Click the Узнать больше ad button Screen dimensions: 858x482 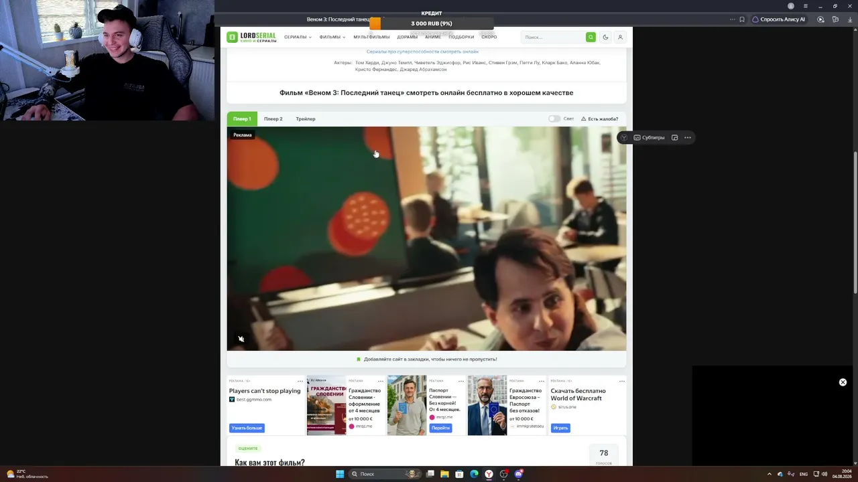pyautogui.click(x=247, y=428)
